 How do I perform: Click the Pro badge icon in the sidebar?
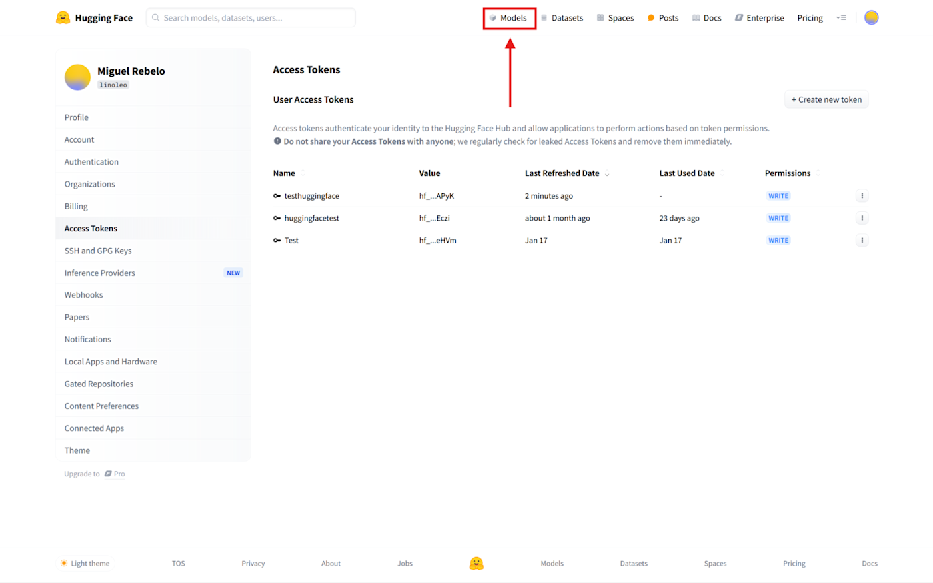108,474
